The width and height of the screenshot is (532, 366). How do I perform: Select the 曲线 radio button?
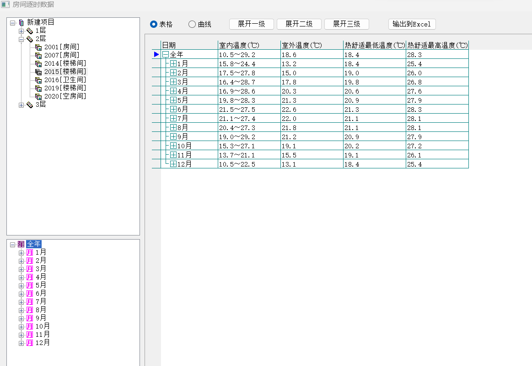tap(192, 24)
